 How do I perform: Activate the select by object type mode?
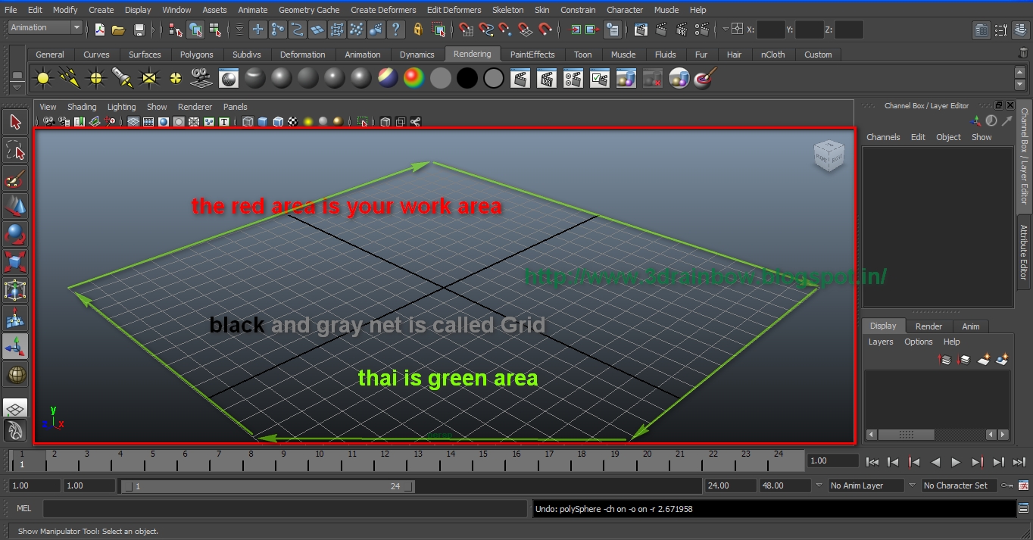click(x=195, y=30)
